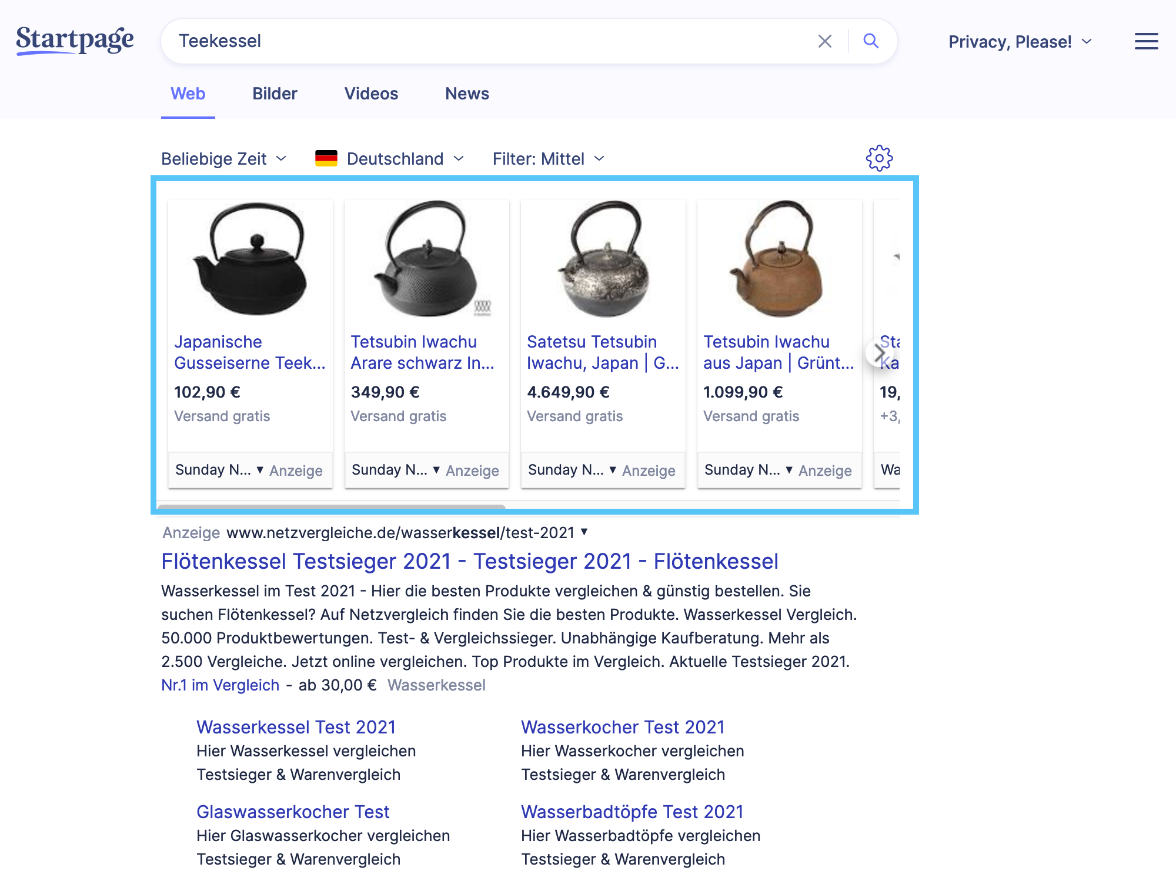Clear the search field with X icon
The height and width of the screenshot is (894, 1176).
(824, 41)
